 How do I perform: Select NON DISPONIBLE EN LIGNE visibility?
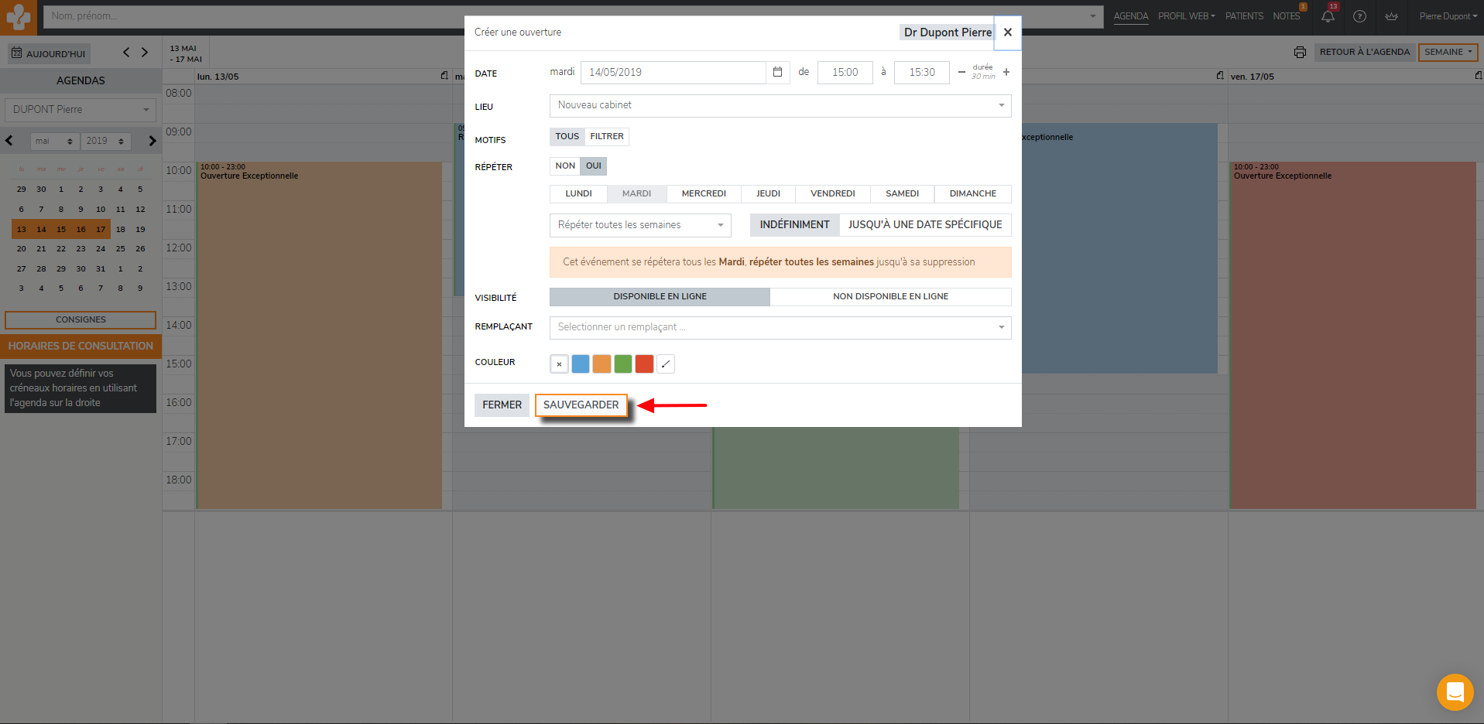click(x=890, y=297)
